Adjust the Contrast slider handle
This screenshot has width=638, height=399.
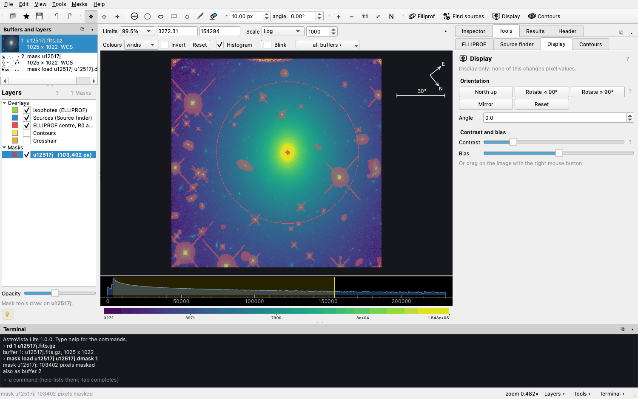[513, 142]
